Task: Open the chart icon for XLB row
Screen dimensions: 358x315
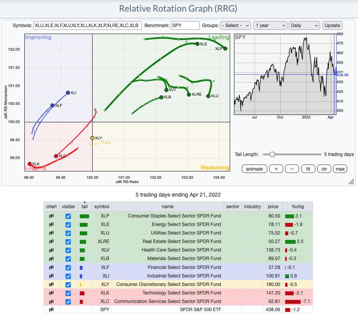Action: click(52, 259)
